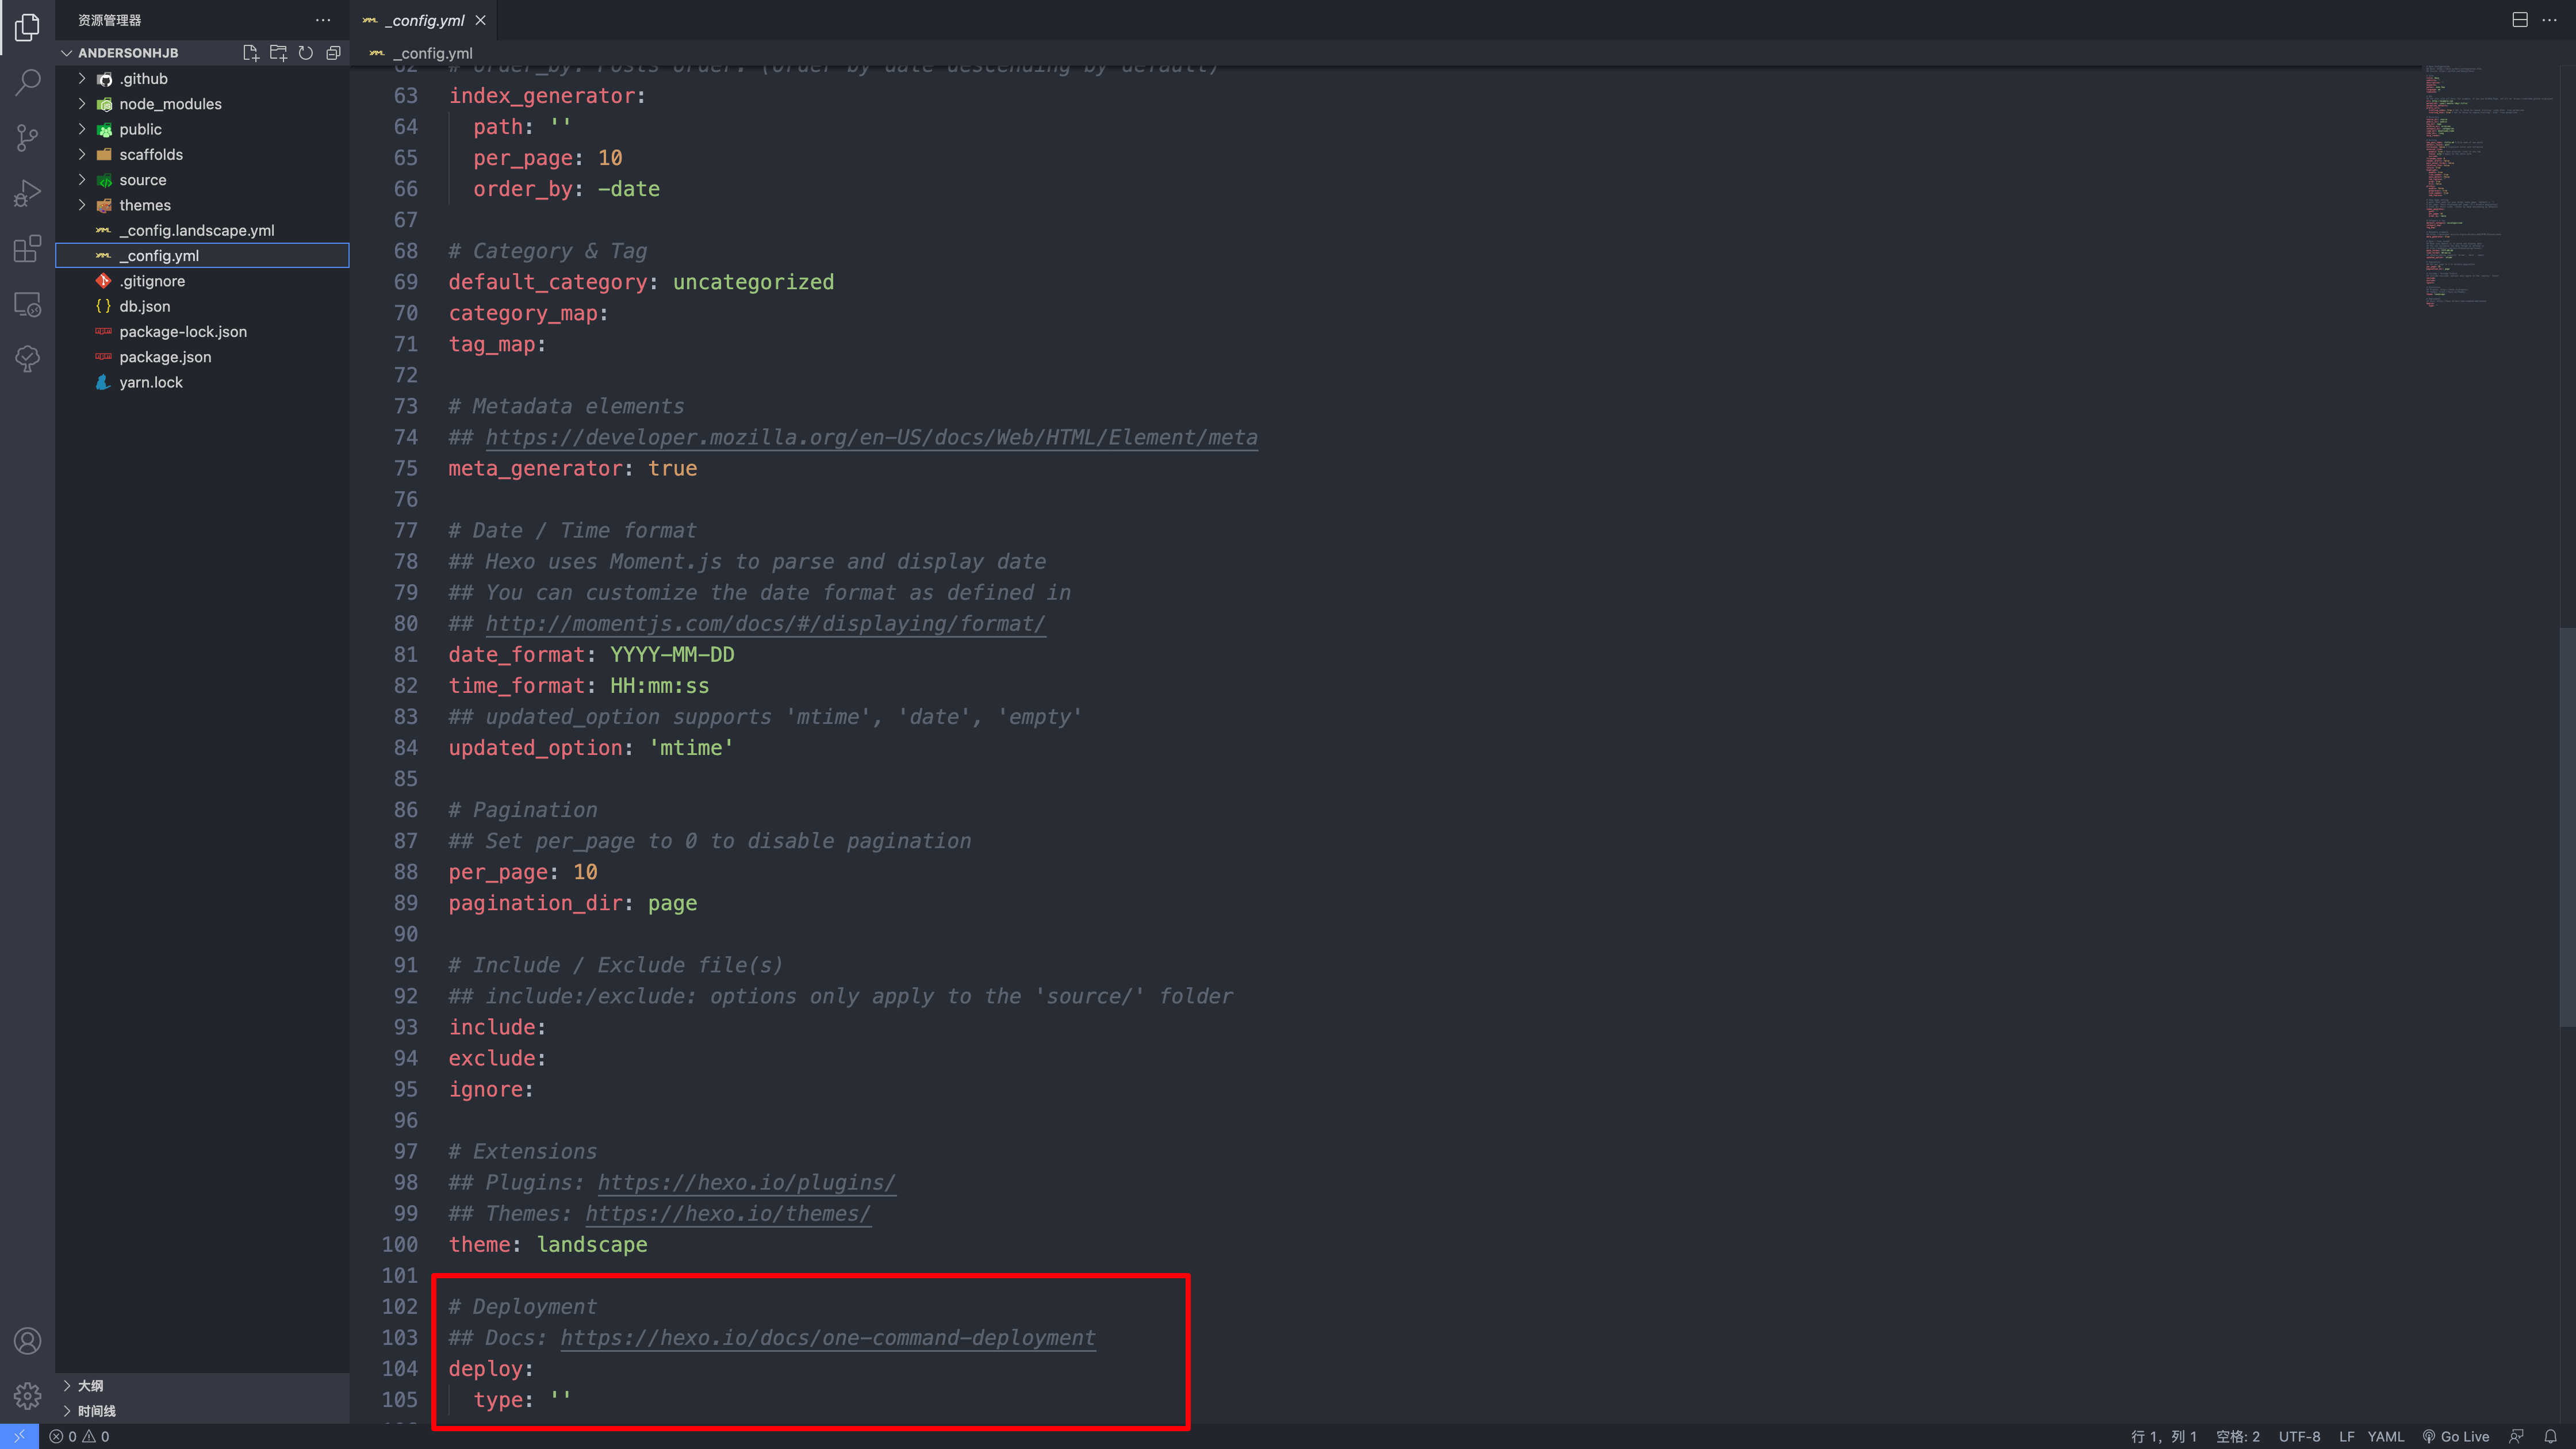
Task: Collapse all folders in explorer
Action: 333,53
